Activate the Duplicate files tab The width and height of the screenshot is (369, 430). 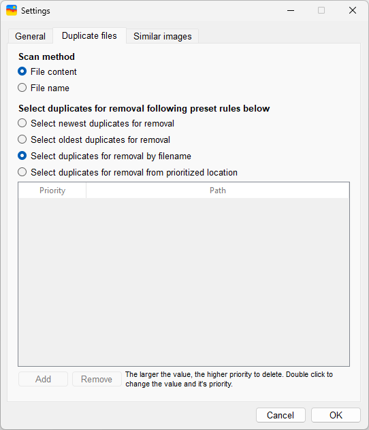(89, 35)
